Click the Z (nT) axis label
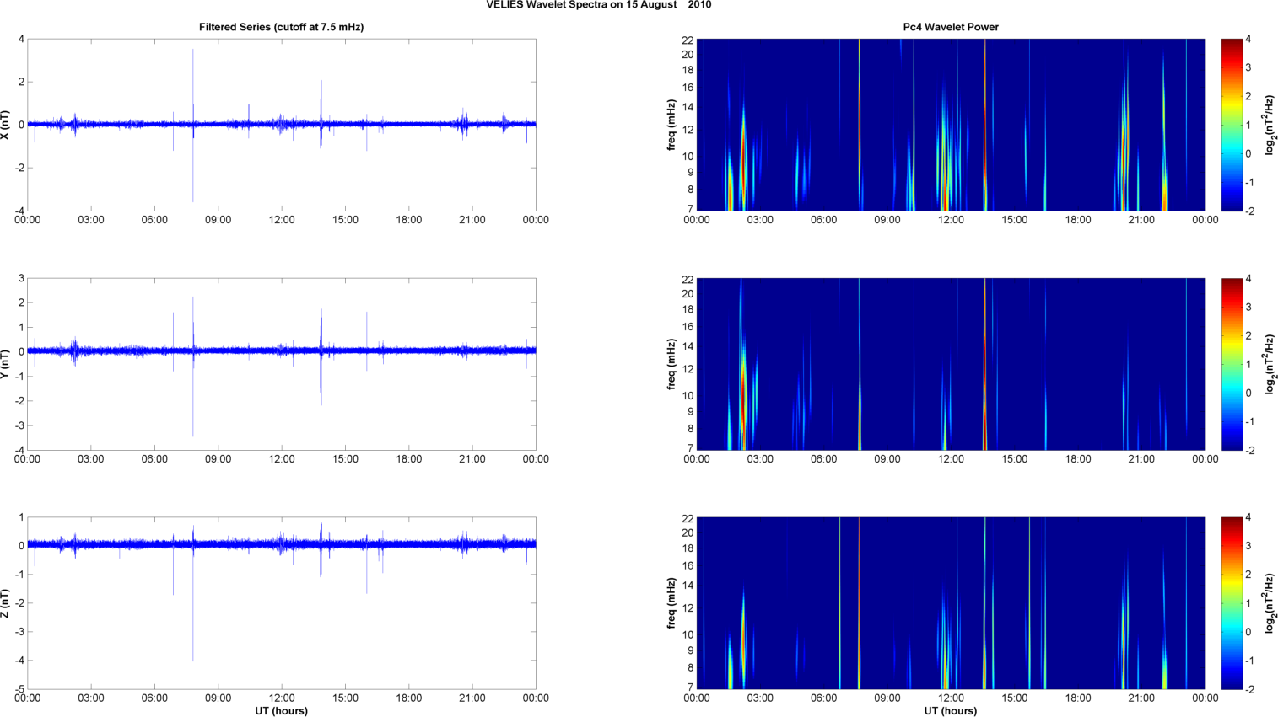The height and width of the screenshot is (717, 1278). tap(6, 603)
